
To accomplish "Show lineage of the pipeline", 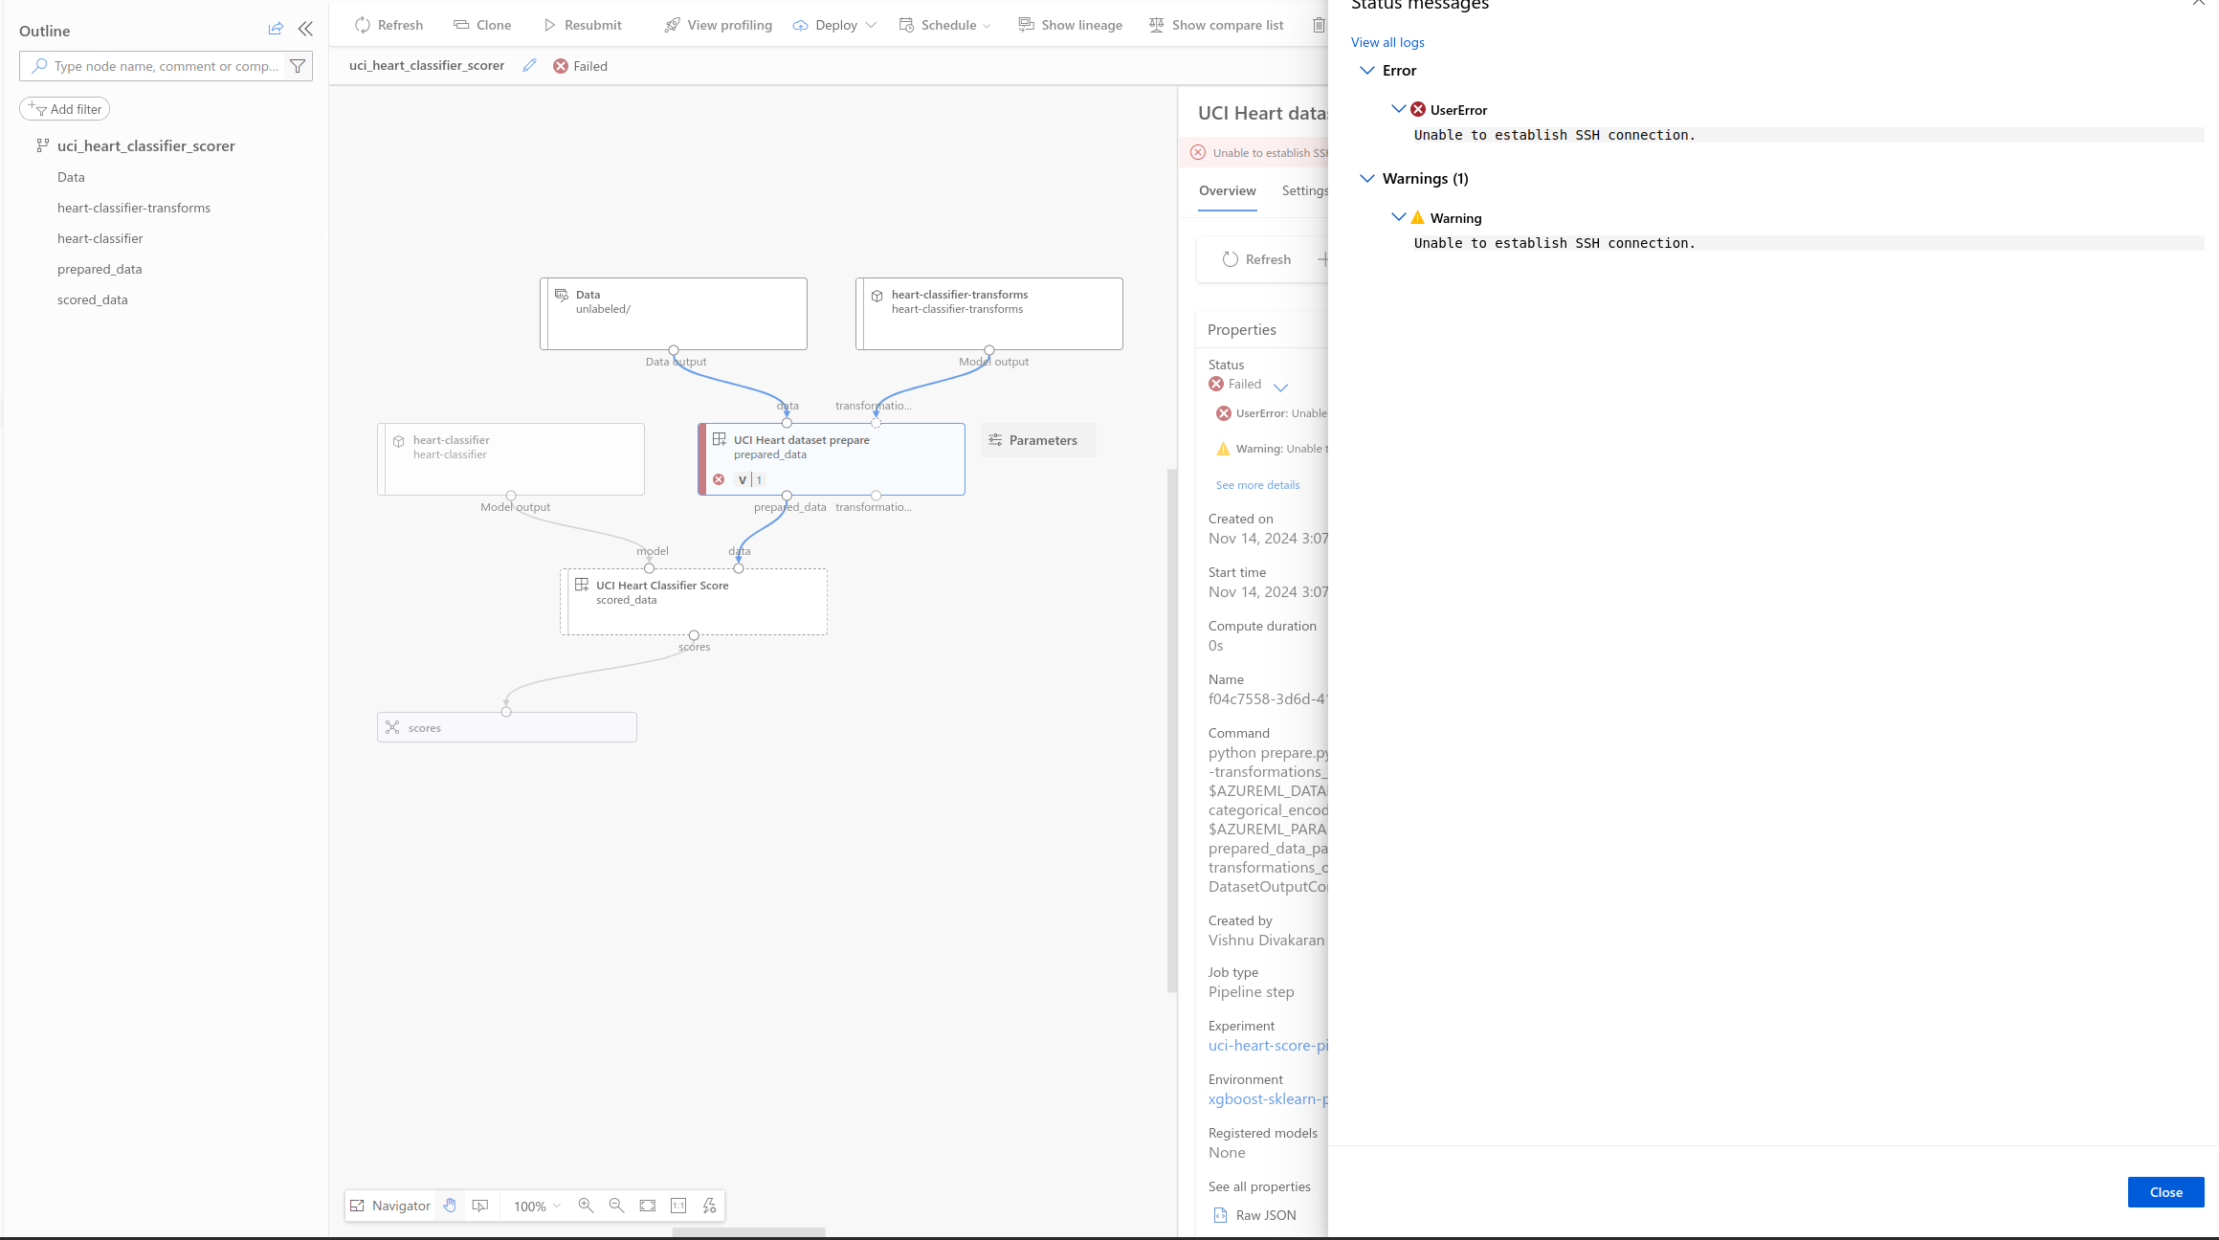I will [x=1071, y=25].
